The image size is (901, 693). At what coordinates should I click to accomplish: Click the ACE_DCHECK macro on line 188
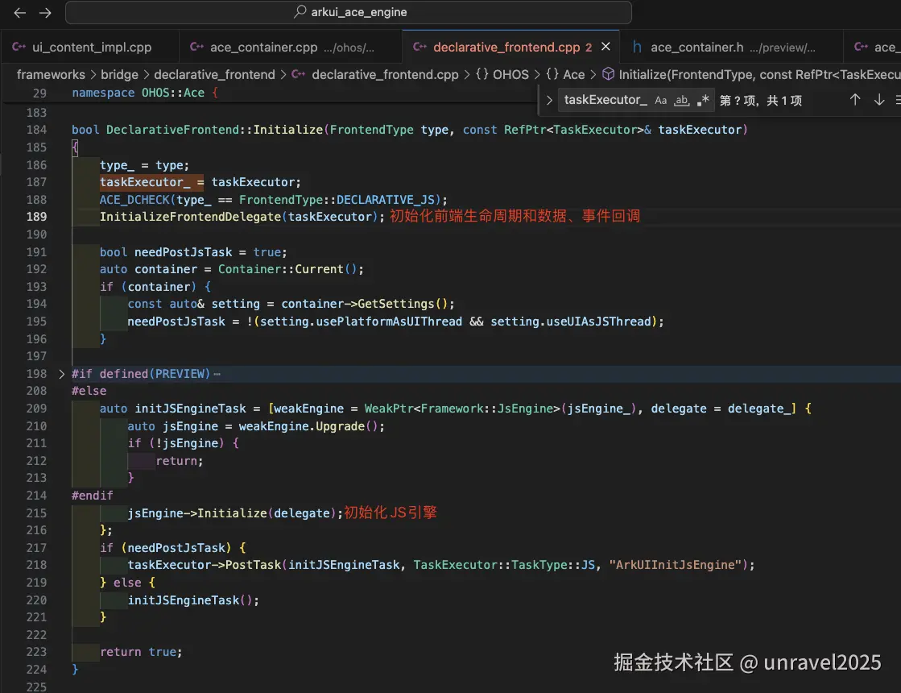tap(135, 200)
